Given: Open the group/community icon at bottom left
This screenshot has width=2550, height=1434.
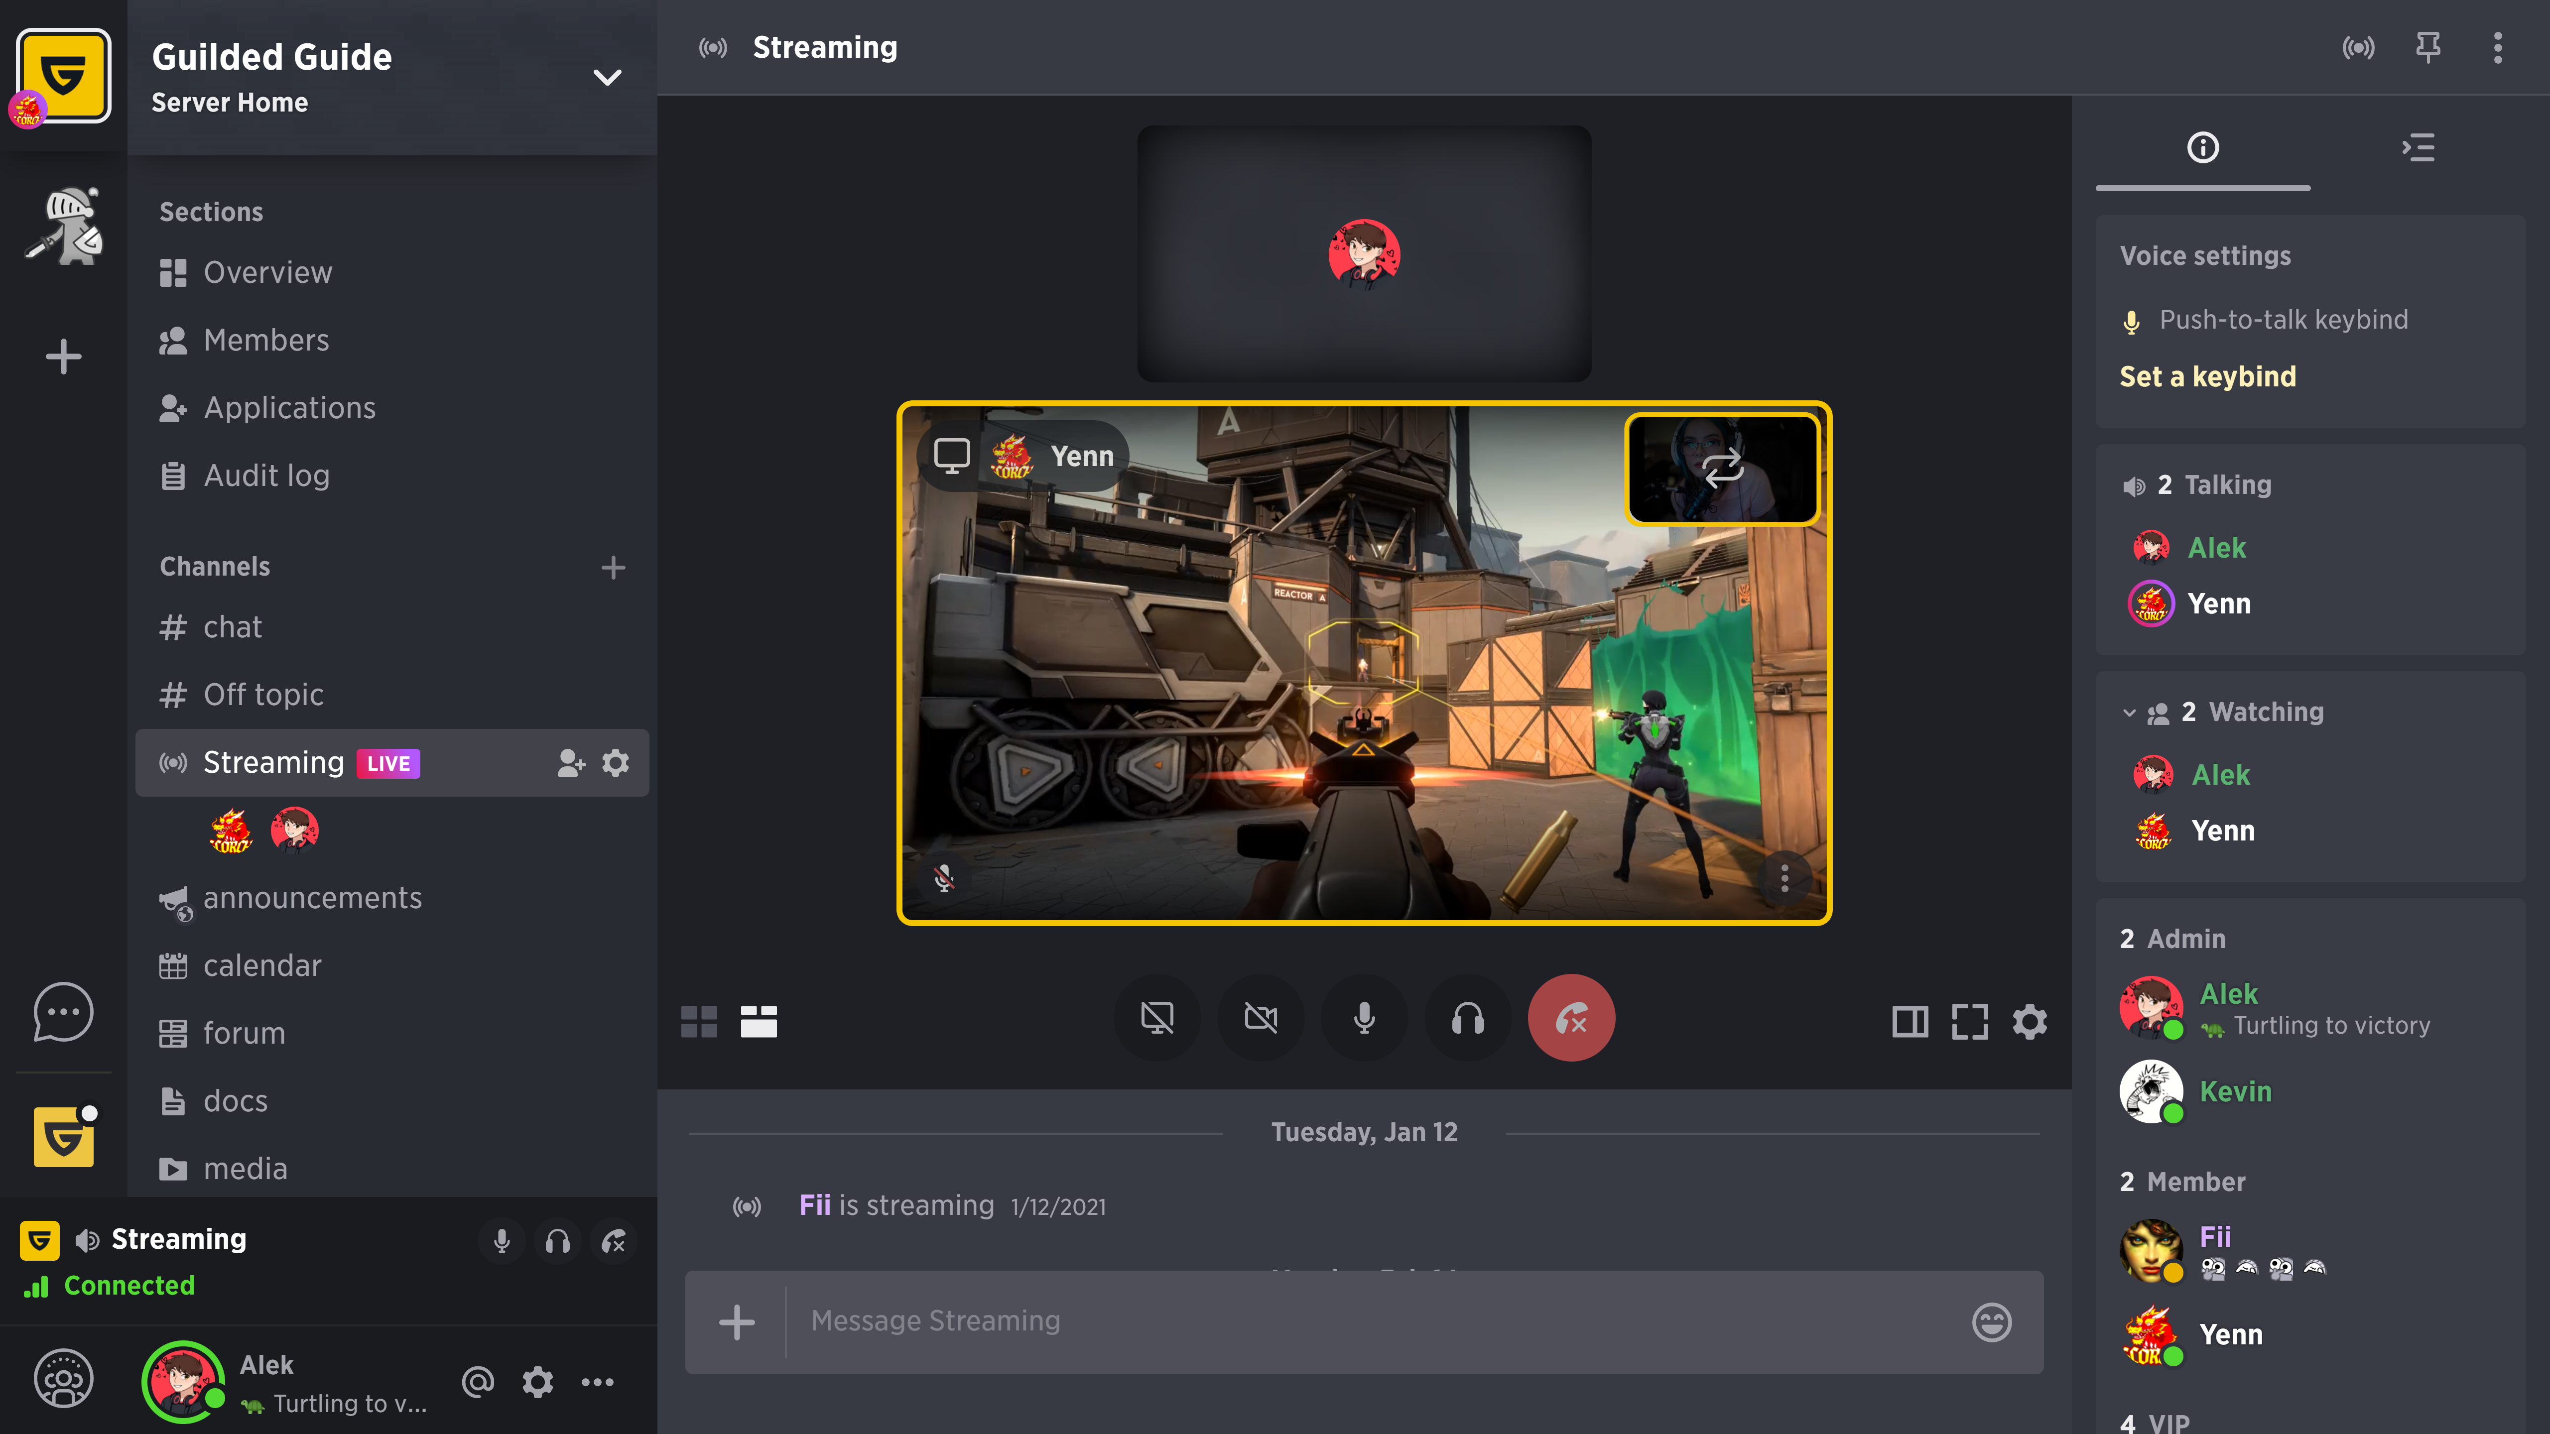Looking at the screenshot, I should tap(63, 1379).
